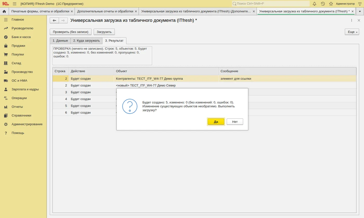364x218 pixels.
Task: Expand the Еще dropdown menu
Action: [352, 32]
